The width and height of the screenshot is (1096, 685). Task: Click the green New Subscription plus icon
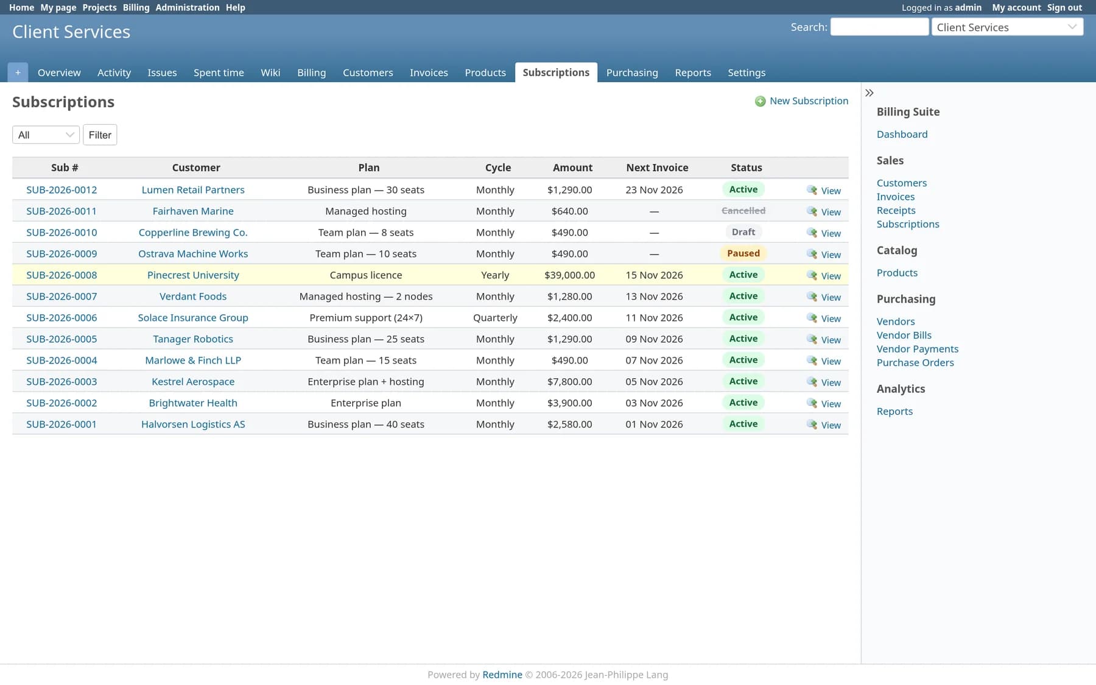[760, 101]
